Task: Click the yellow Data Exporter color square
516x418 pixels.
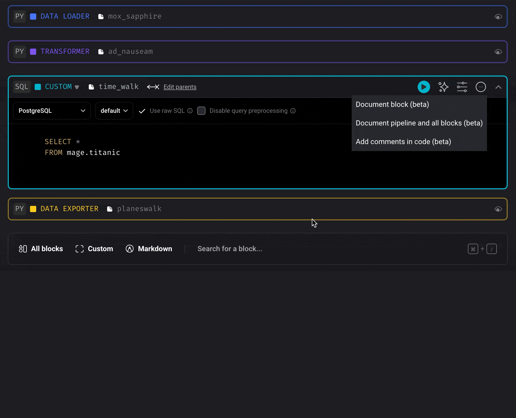Action: pyautogui.click(x=33, y=209)
